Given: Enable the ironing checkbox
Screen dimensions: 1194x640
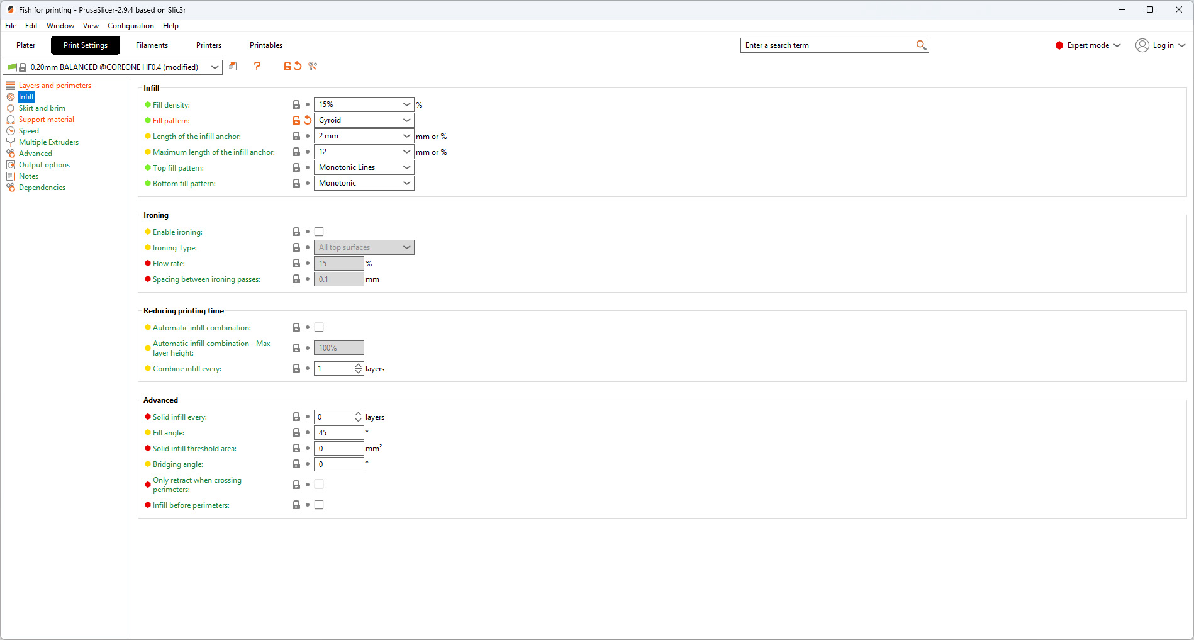Looking at the screenshot, I should point(319,232).
